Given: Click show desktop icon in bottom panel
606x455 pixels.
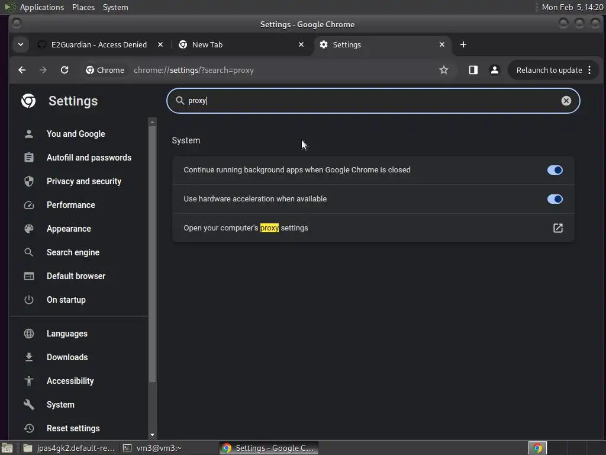Looking at the screenshot, I should (7, 448).
